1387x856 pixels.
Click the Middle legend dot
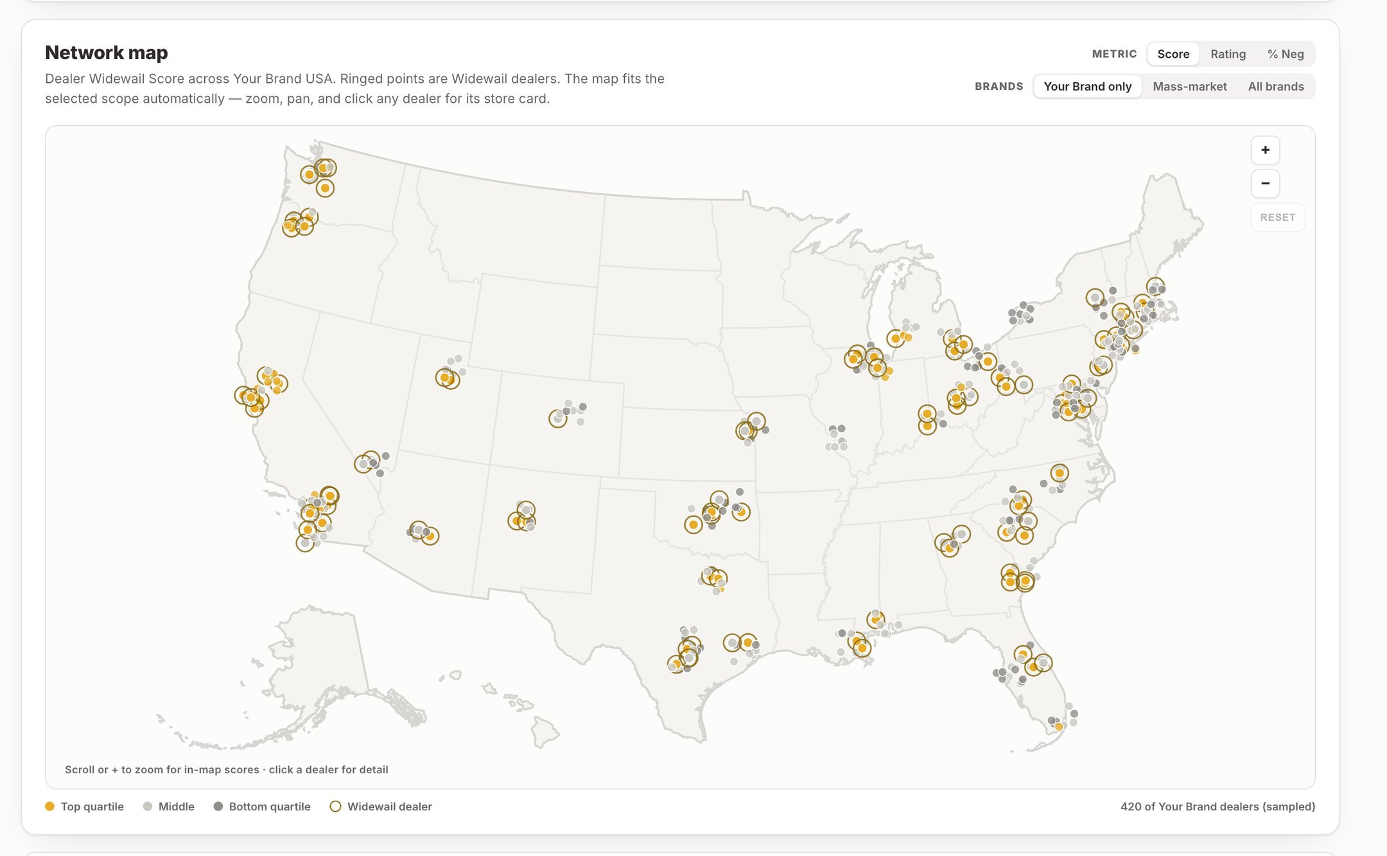tap(148, 807)
